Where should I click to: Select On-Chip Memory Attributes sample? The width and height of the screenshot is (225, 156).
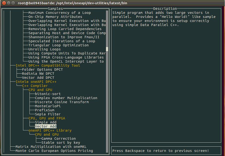tap(55, 17)
